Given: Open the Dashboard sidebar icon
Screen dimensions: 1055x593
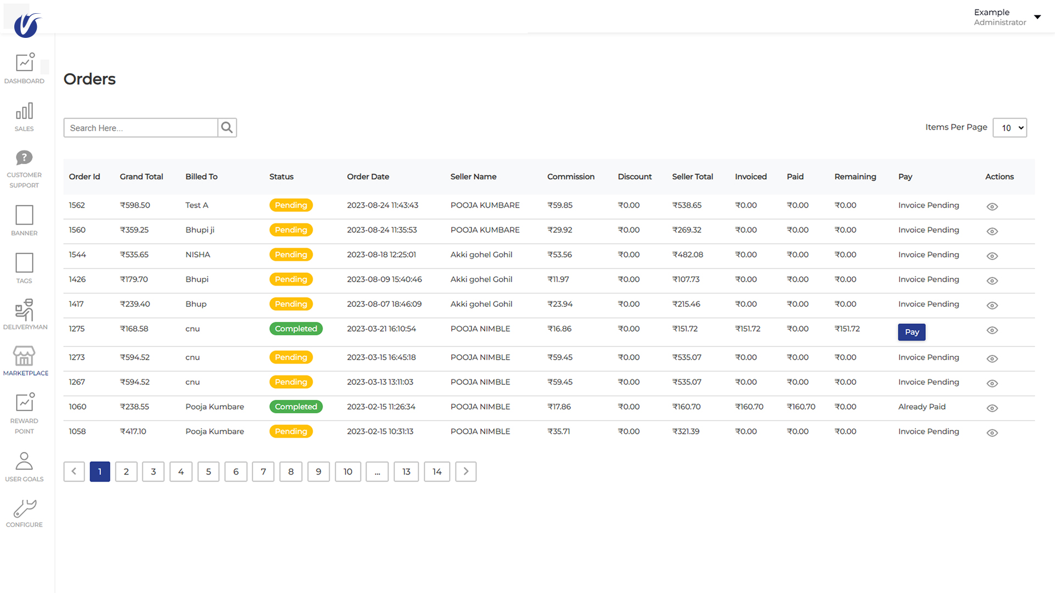Looking at the screenshot, I should [x=25, y=63].
